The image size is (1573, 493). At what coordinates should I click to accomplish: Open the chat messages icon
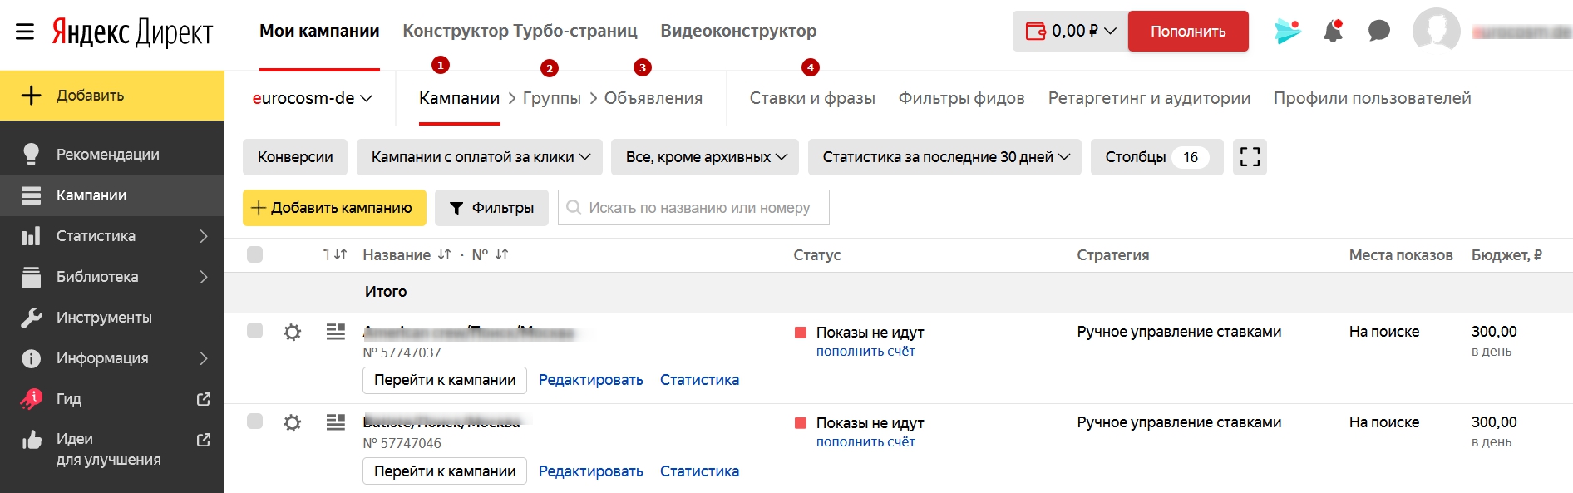tap(1378, 32)
